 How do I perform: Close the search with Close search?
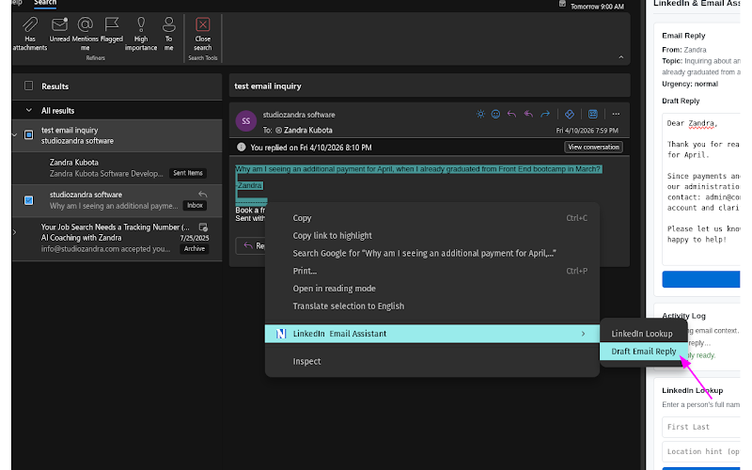pos(202,34)
